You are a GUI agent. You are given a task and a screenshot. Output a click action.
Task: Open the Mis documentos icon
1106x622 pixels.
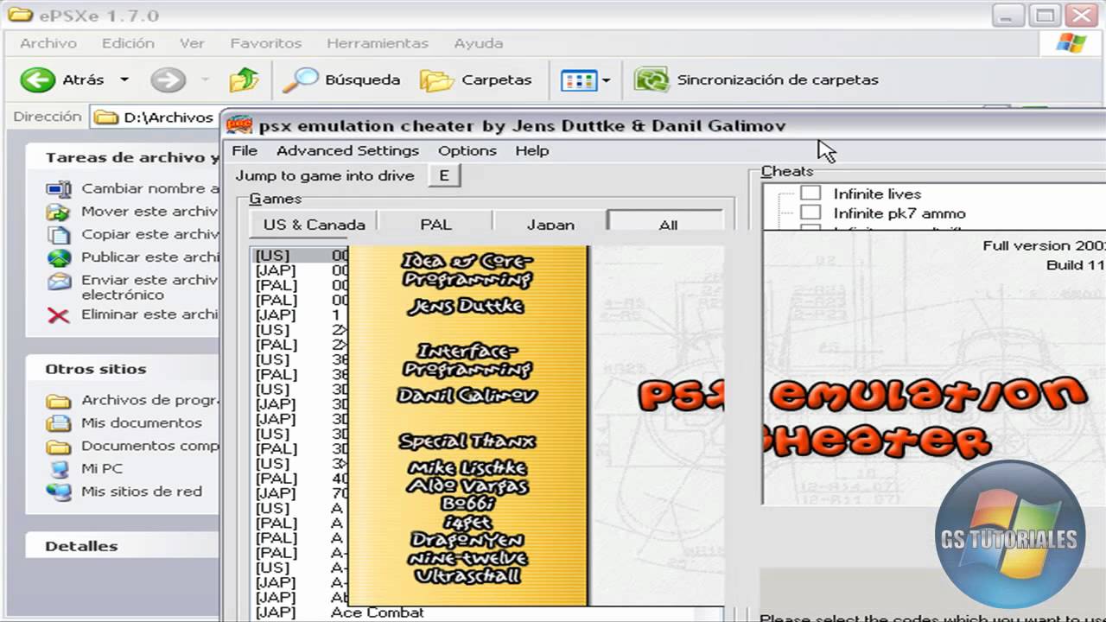(59, 423)
